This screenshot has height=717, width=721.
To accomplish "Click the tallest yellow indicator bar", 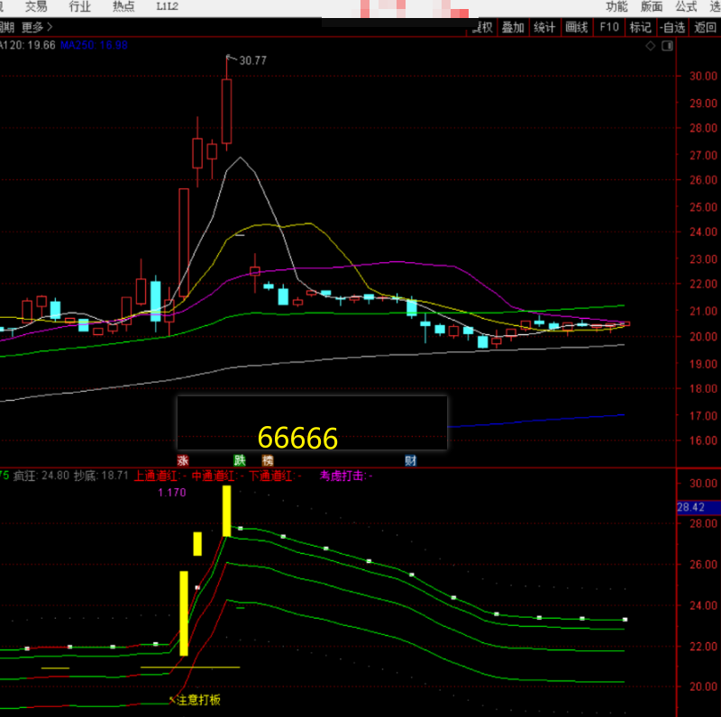I will coord(184,613).
